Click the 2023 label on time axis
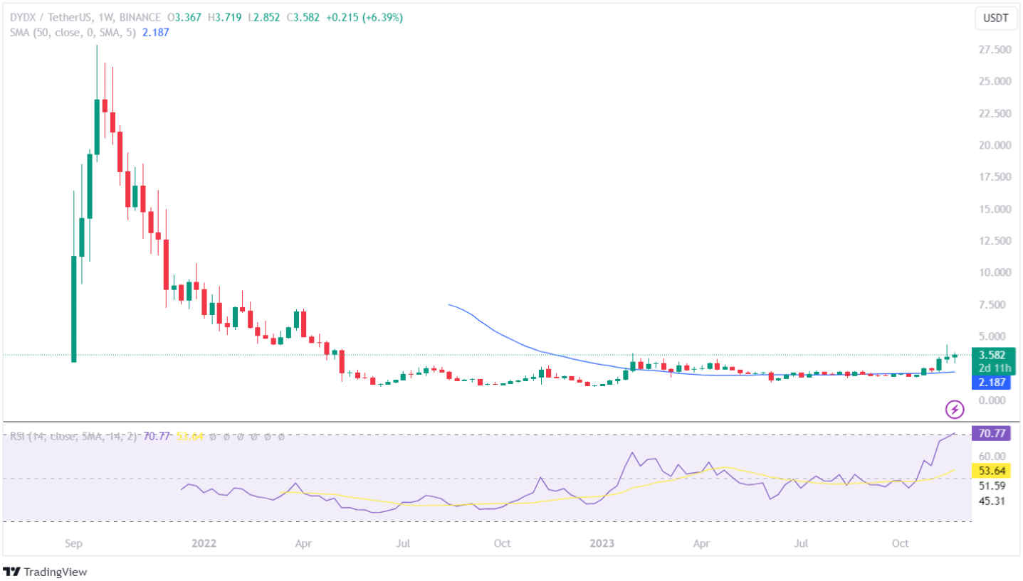Image resolution: width=1023 pixels, height=581 pixels. tap(602, 544)
